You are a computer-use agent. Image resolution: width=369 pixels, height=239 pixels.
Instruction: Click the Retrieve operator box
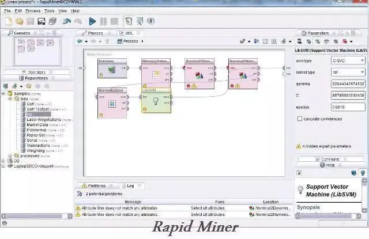pos(112,69)
